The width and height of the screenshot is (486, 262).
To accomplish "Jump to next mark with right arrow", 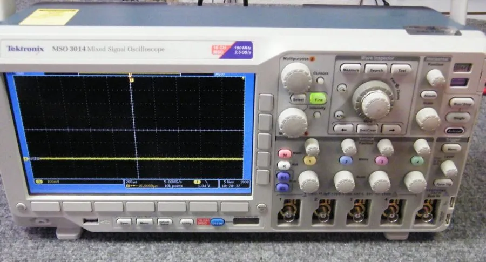I will point(391,129).
